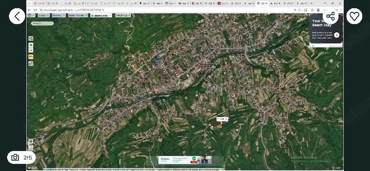
Task: Switch to the fourth tab with red document icon
Action: click(x=79, y=3)
